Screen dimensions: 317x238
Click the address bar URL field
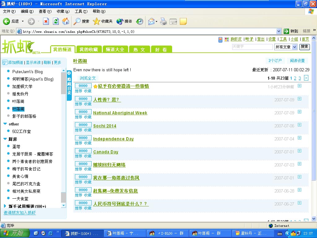(x=146, y=31)
